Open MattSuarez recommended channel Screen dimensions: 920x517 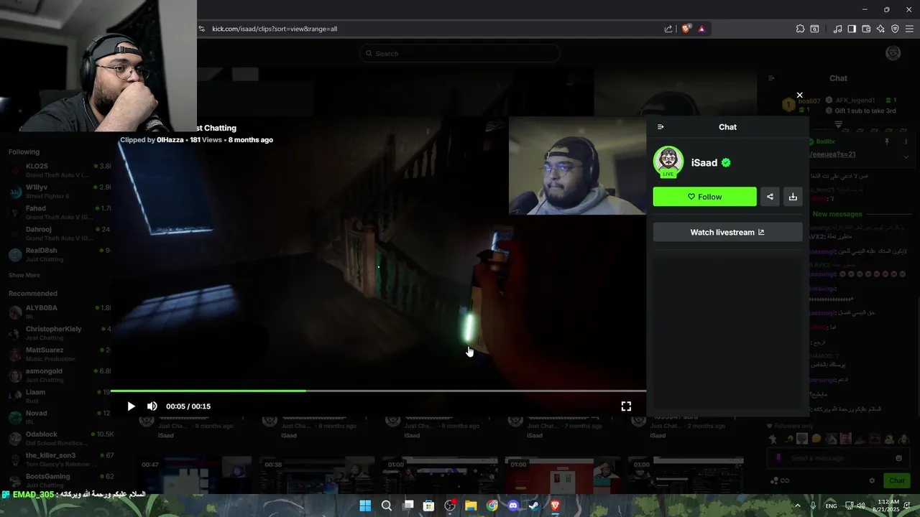pos(57,354)
